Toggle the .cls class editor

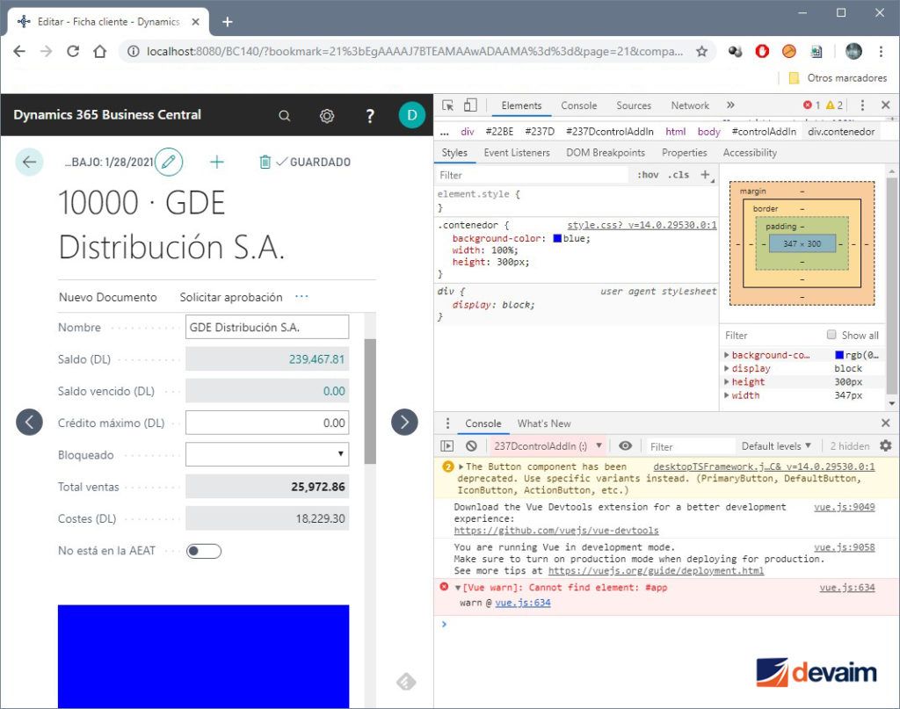tap(679, 175)
